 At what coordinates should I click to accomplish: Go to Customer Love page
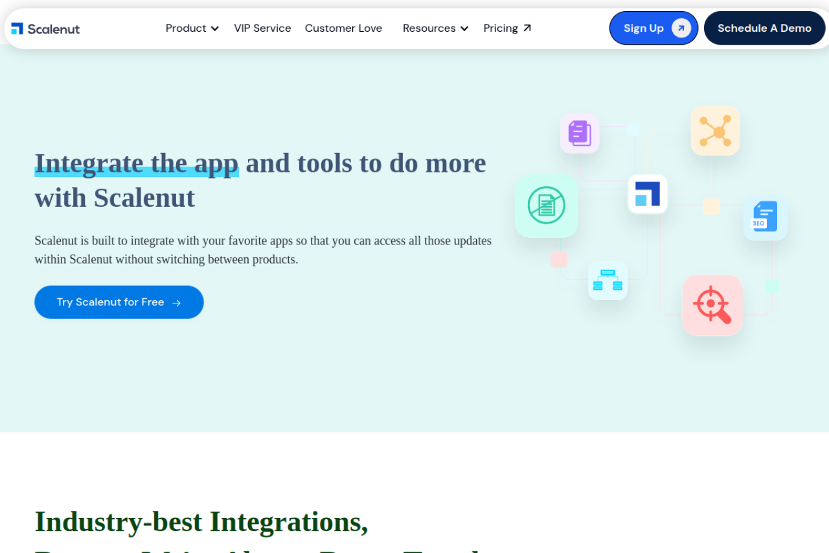click(x=343, y=29)
